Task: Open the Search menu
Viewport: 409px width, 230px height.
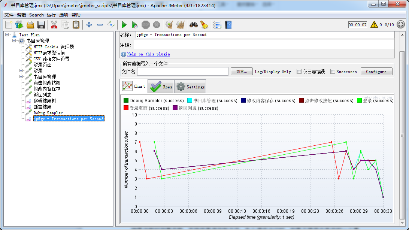Action: pos(36,15)
